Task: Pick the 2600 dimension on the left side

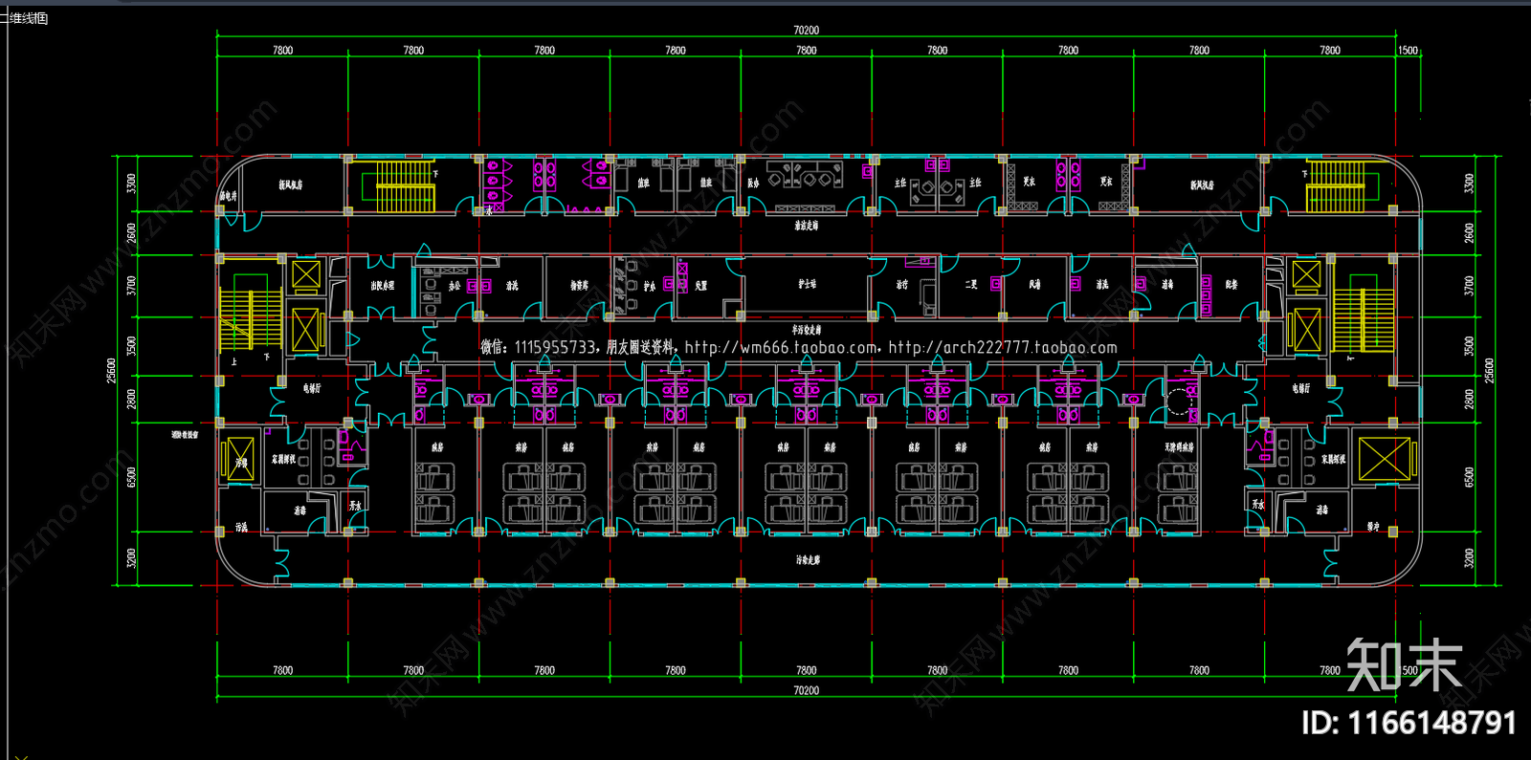Action: pos(132,232)
